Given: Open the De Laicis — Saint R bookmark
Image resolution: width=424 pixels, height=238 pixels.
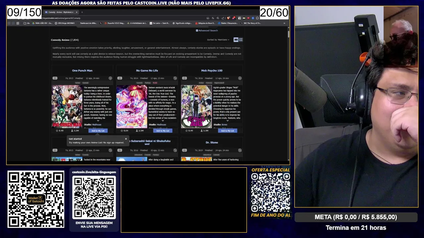Looking at the screenshot, I should tap(159, 23).
